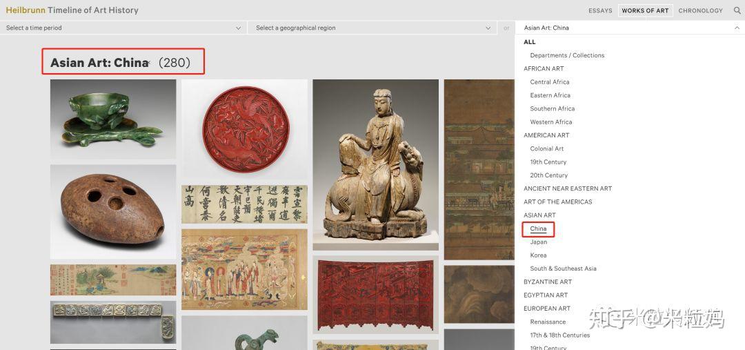Open the blue-green landscape handscroll thumbnail

click(x=113, y=280)
